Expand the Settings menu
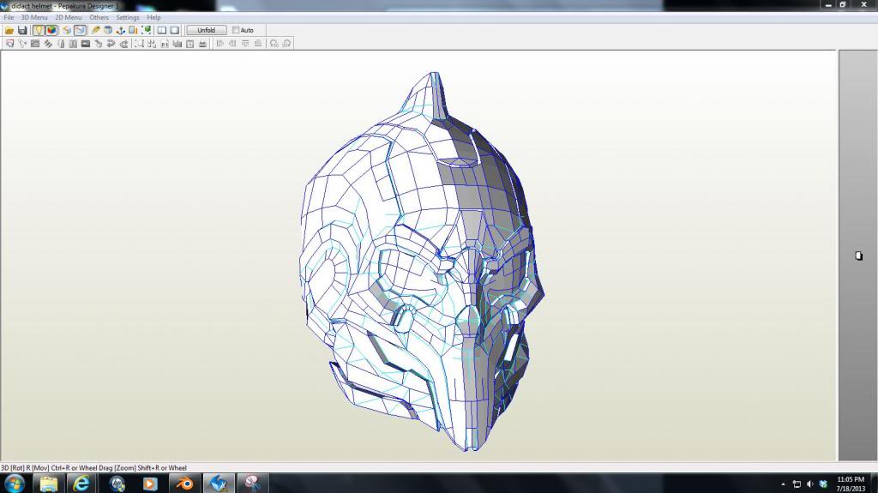Screen dimensions: 878x493 (x=128, y=17)
